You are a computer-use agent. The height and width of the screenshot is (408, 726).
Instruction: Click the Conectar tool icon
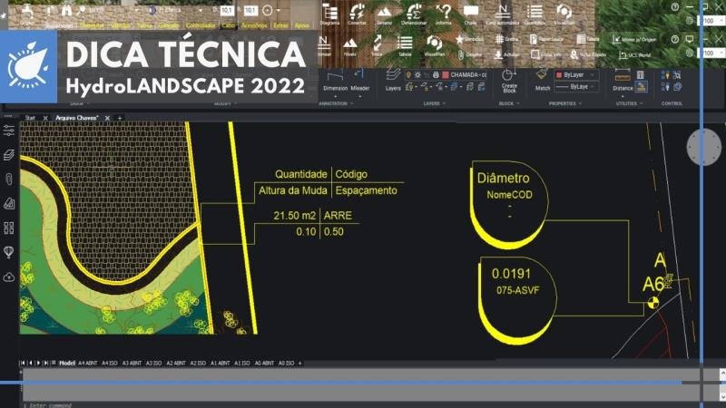tap(357, 14)
